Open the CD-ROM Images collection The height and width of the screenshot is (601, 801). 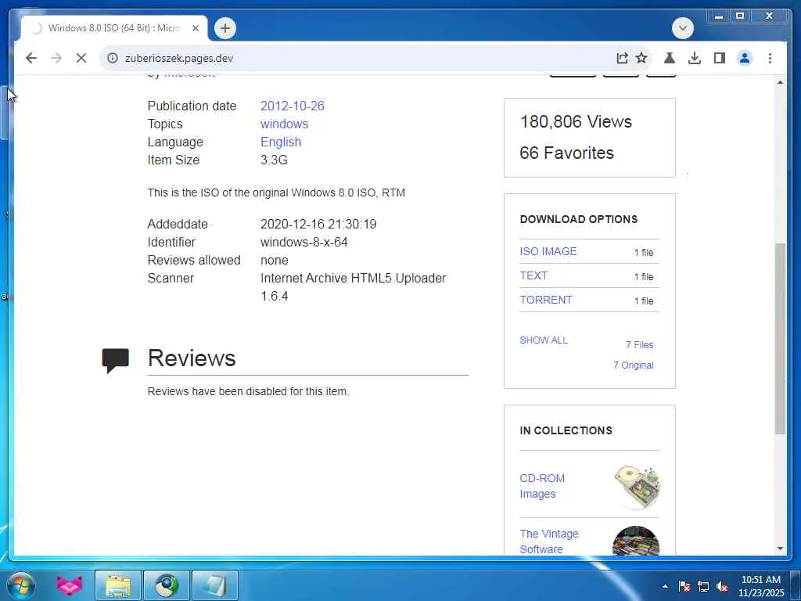pos(542,486)
